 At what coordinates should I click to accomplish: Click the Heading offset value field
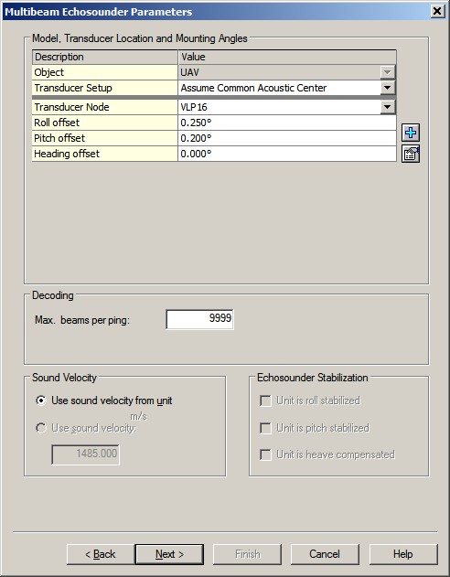point(287,154)
